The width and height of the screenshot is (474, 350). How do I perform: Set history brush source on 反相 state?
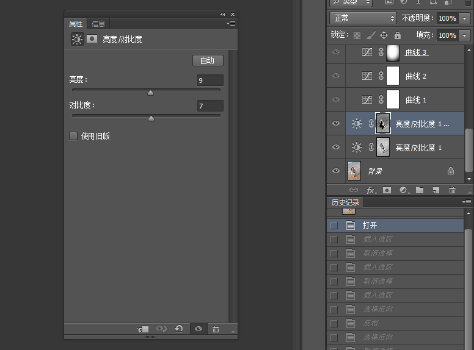[334, 323]
